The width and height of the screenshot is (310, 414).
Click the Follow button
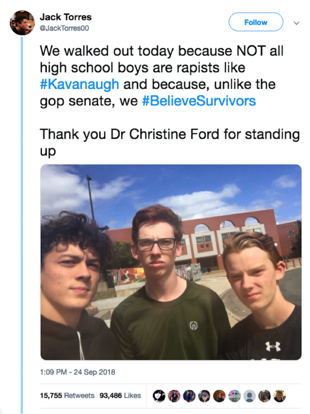[256, 22]
